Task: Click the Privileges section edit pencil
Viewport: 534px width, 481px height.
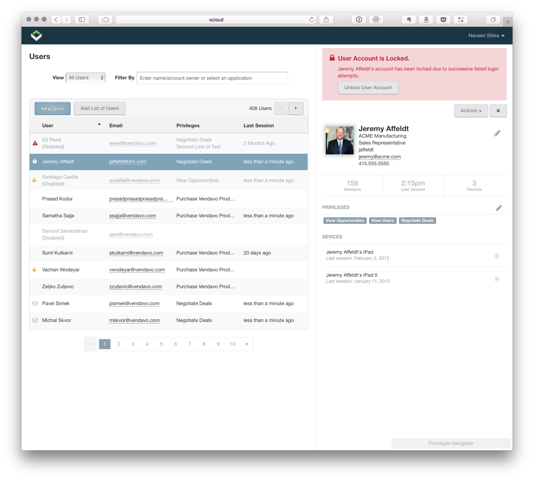Action: 499,208
